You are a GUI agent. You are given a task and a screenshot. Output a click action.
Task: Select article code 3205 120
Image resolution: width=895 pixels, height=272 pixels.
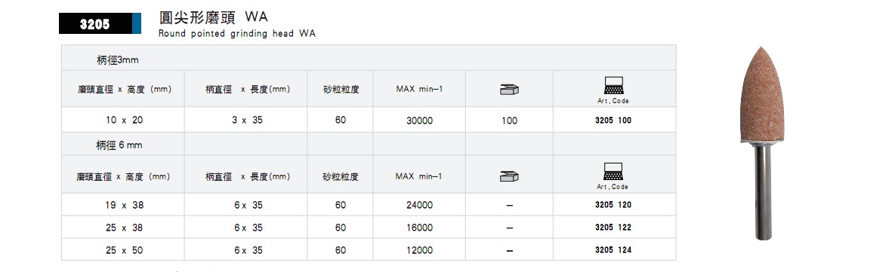(613, 205)
